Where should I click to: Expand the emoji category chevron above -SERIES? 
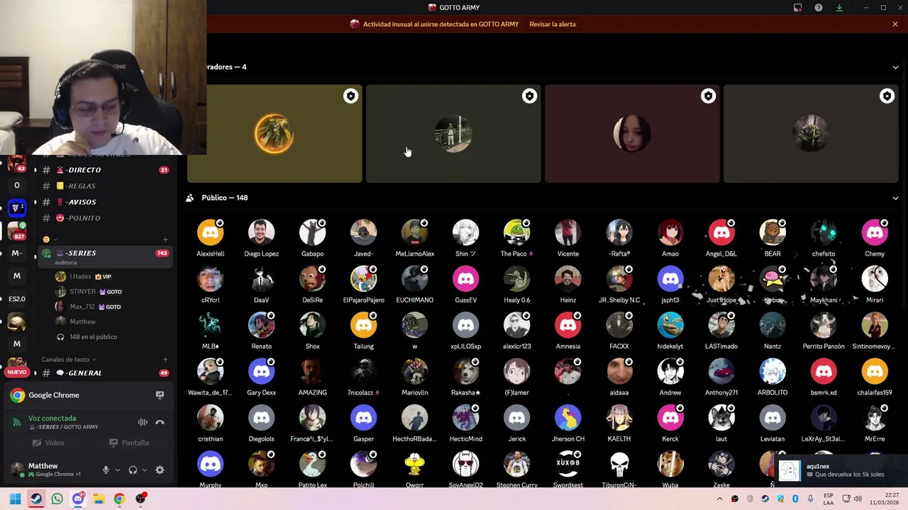click(x=55, y=239)
